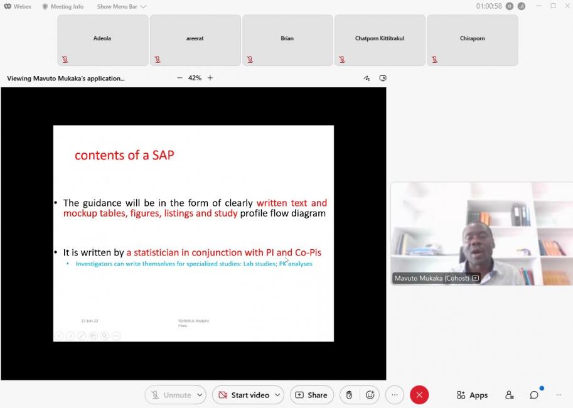Click the slide more options control
573x408 pixels.
click(x=116, y=336)
